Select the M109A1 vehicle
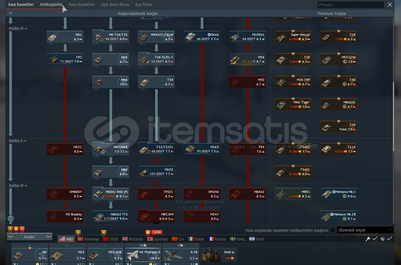The width and height of the screenshot is (401, 265). coord(248,37)
